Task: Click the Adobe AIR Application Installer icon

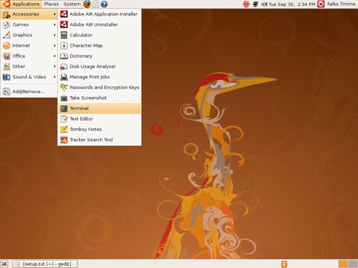Action: (x=64, y=14)
